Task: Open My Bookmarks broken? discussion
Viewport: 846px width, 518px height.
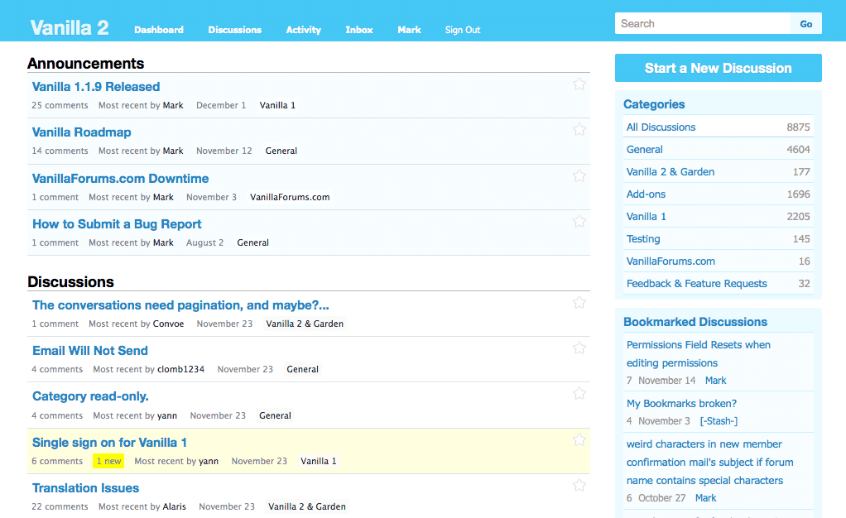Action: tap(681, 404)
